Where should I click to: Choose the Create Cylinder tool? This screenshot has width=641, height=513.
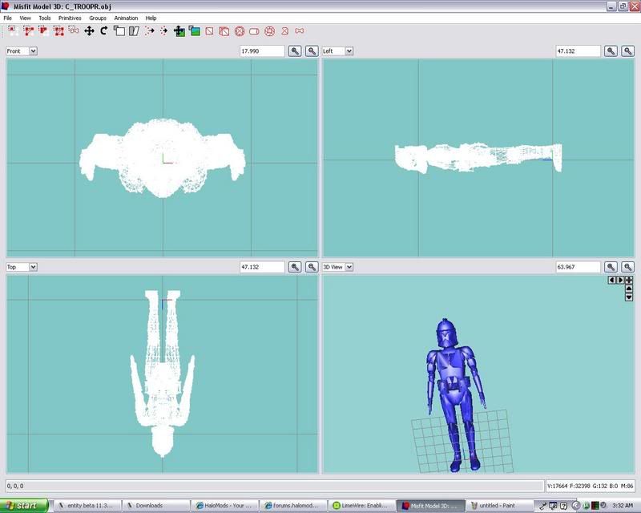254,30
